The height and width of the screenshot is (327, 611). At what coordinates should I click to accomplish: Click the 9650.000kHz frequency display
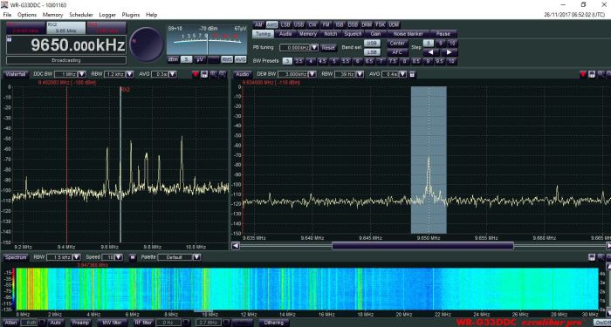pyautogui.click(x=66, y=45)
